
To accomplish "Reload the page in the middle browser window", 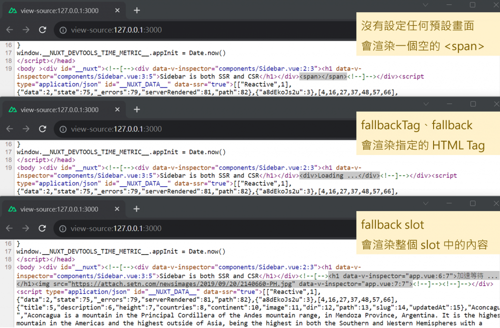I will coord(42,129).
